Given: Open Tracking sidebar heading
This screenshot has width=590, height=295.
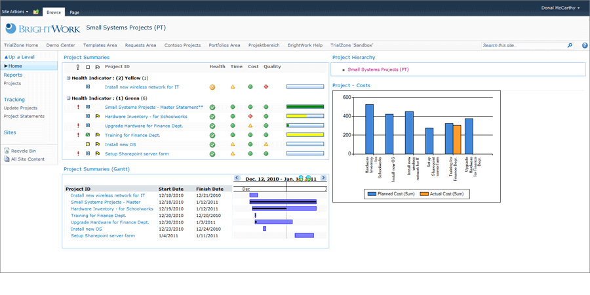Looking at the screenshot, I should [14, 100].
